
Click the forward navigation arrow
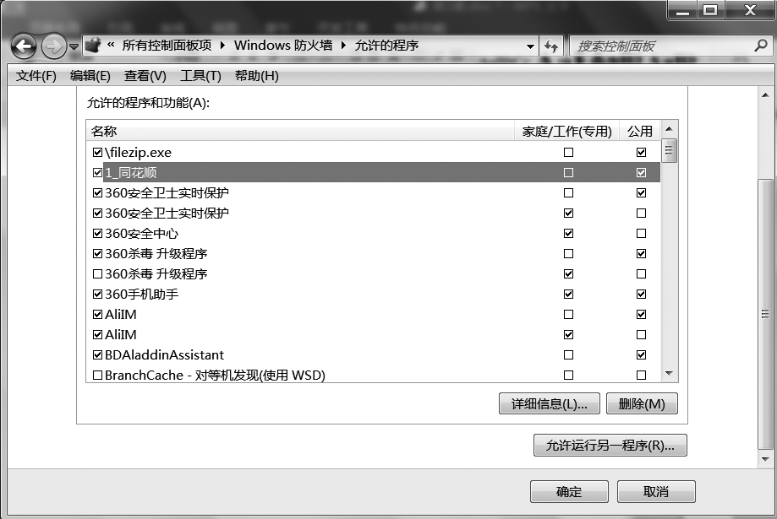(x=51, y=46)
